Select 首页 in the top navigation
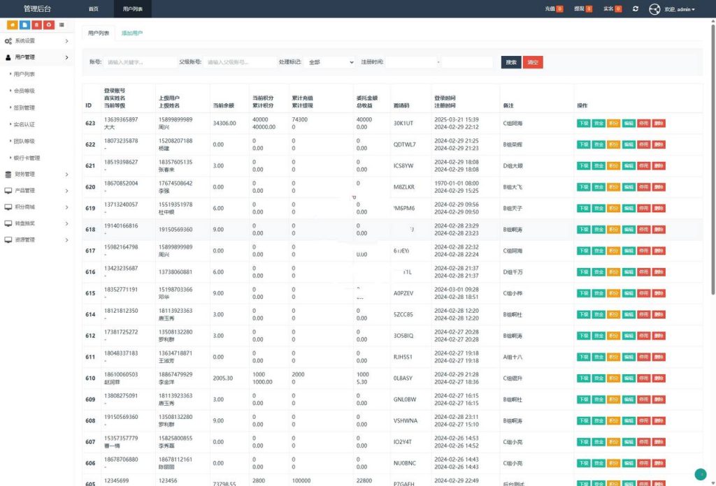Viewport: 716px width, 486px height. pyautogui.click(x=95, y=9)
